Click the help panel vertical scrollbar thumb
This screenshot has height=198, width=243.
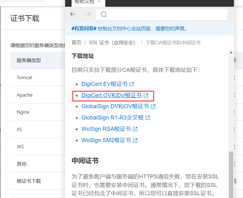coord(231,175)
